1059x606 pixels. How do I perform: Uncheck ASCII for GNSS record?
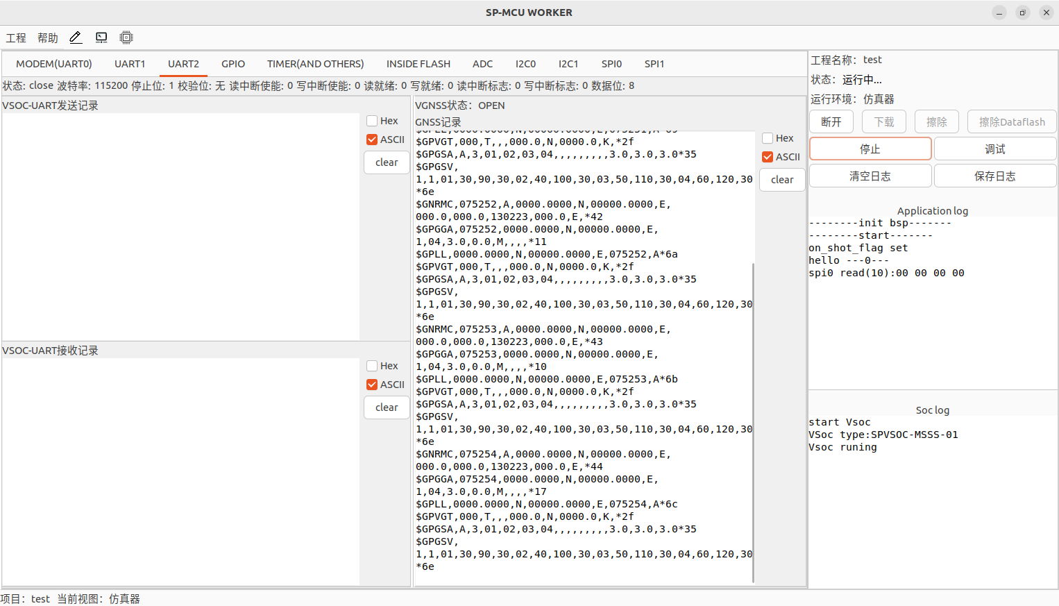coord(768,157)
